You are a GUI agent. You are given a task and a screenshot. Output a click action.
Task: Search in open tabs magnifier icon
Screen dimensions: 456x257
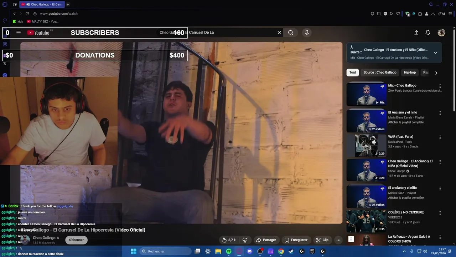431,5
